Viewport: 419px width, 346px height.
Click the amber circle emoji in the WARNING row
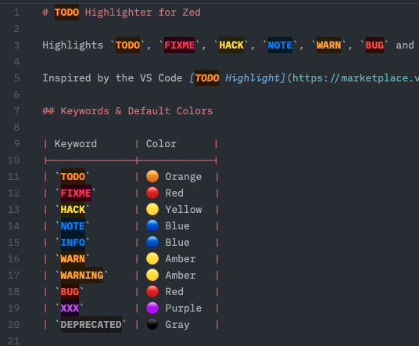coord(152,275)
